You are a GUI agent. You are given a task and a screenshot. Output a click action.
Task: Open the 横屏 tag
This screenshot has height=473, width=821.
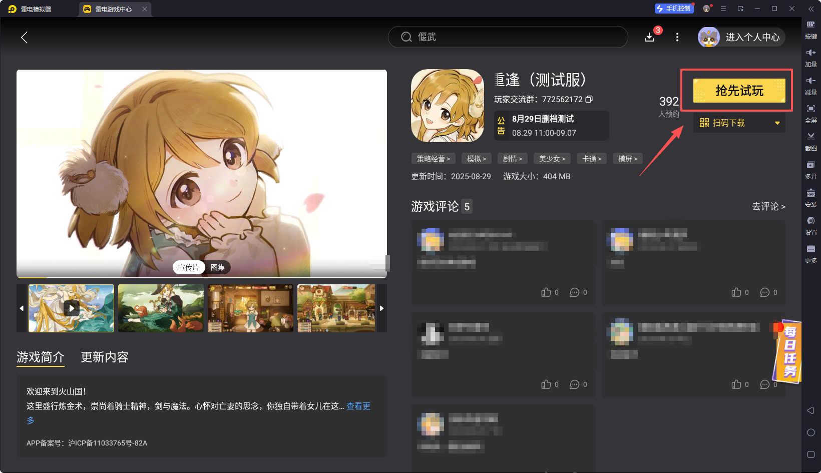pyautogui.click(x=628, y=159)
